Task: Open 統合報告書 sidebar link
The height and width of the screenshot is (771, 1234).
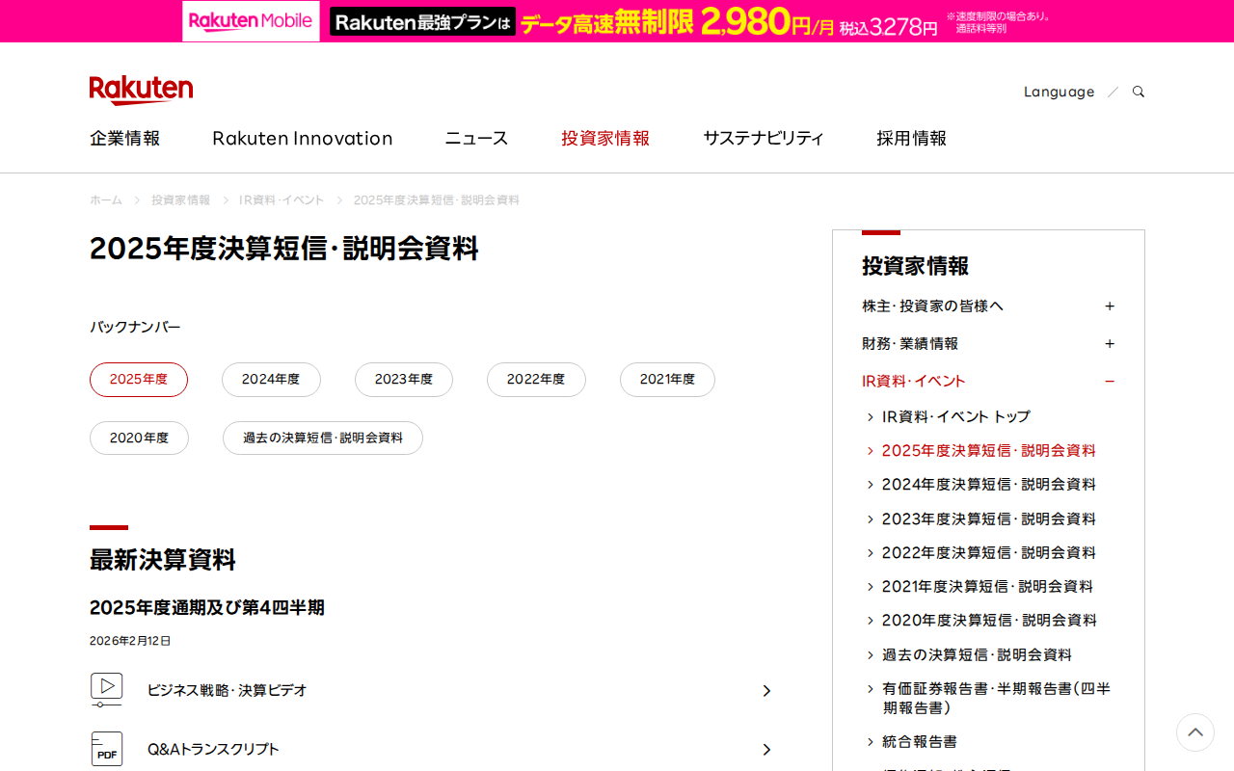Action: (x=919, y=741)
